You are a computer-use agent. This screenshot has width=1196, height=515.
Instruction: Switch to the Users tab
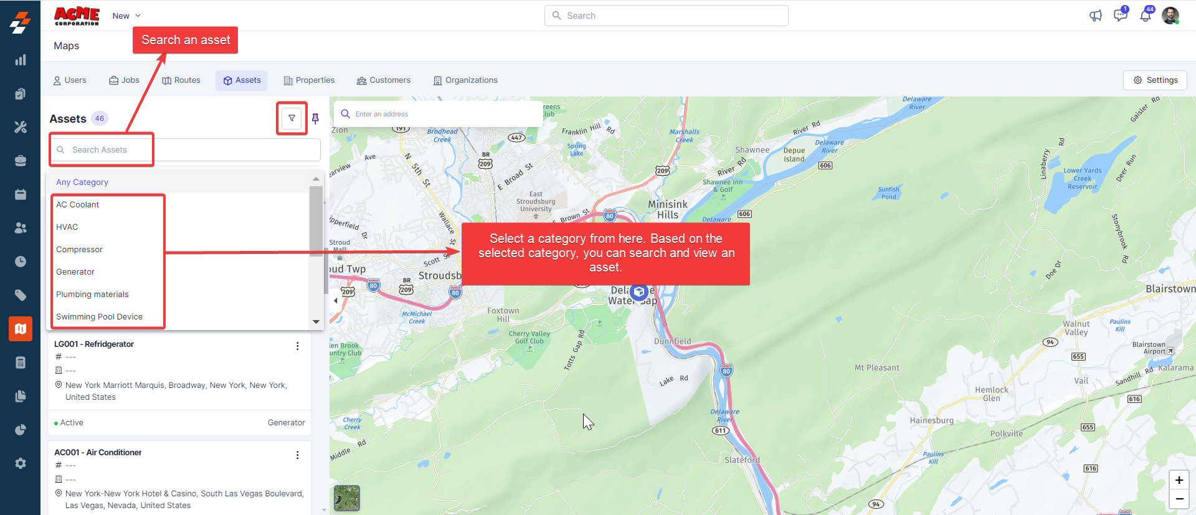(70, 80)
